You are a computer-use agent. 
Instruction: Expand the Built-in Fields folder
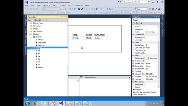[29, 23]
